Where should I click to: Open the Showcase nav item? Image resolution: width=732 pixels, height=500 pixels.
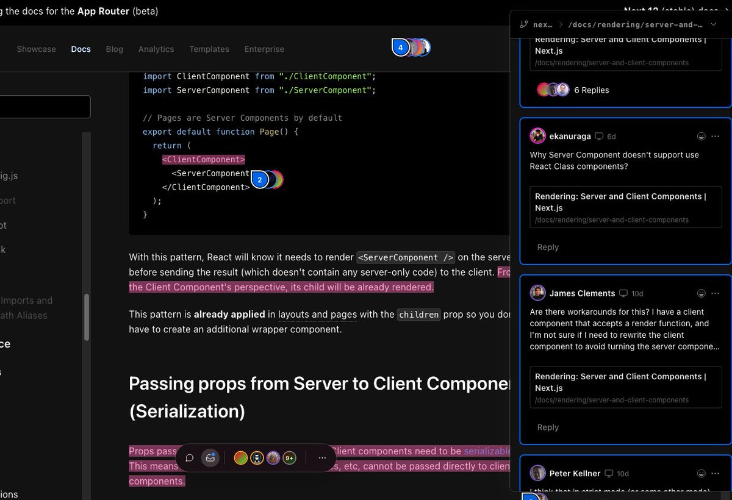click(x=36, y=49)
